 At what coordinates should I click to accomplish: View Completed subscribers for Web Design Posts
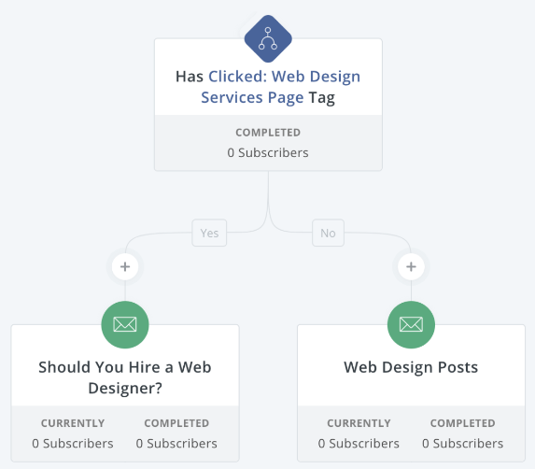[463, 433]
